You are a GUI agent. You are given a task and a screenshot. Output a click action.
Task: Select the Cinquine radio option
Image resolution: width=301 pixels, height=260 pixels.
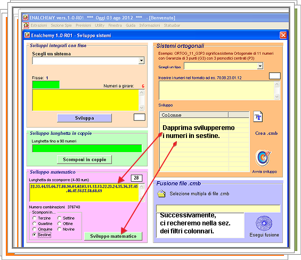(x=34, y=229)
